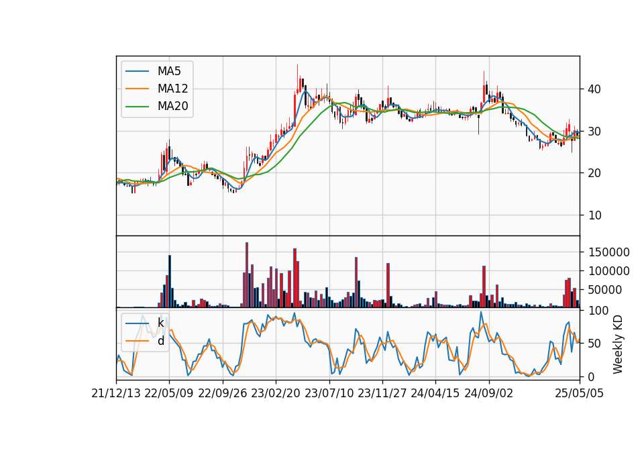Click the 21/12/13 date tick label

pos(116,393)
